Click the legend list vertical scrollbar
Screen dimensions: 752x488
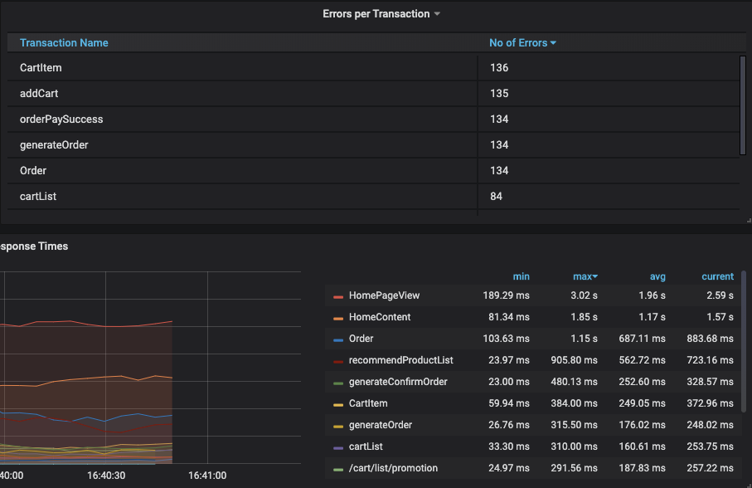(744, 342)
